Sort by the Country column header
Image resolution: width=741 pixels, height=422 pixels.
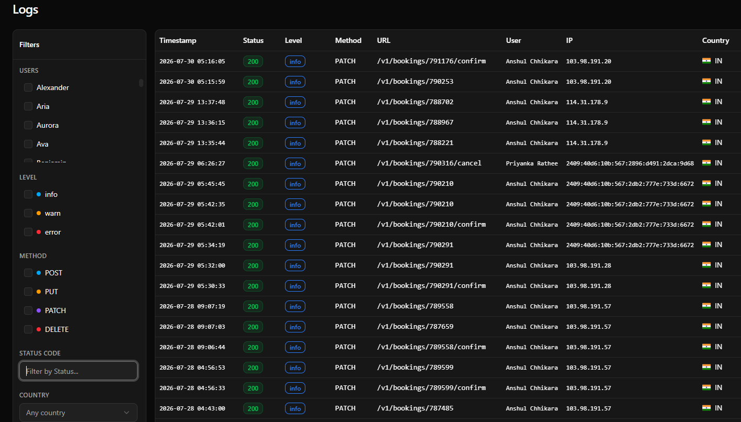[x=715, y=40]
